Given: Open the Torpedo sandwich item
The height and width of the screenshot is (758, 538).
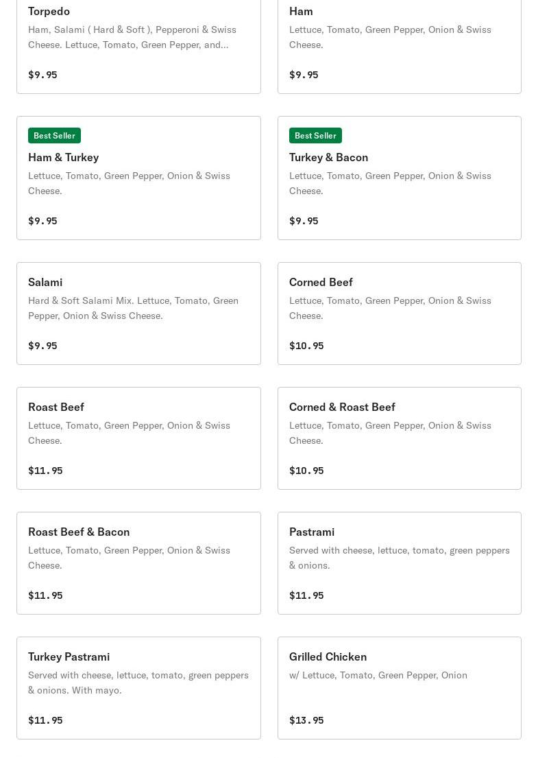Looking at the screenshot, I should click(49, 12).
